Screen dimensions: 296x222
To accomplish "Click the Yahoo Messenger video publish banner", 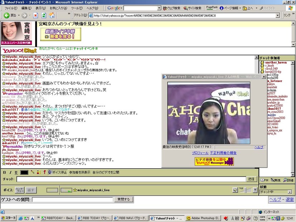I will [x=214, y=161].
